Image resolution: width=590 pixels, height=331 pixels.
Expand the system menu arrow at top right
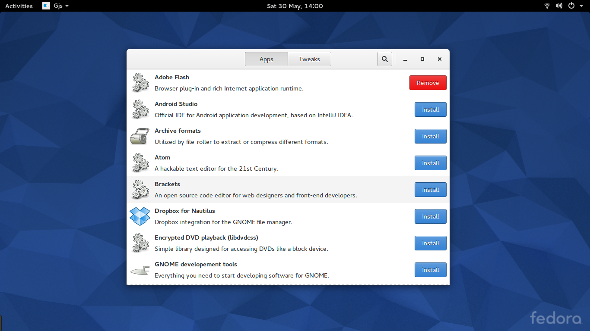pyautogui.click(x=580, y=6)
